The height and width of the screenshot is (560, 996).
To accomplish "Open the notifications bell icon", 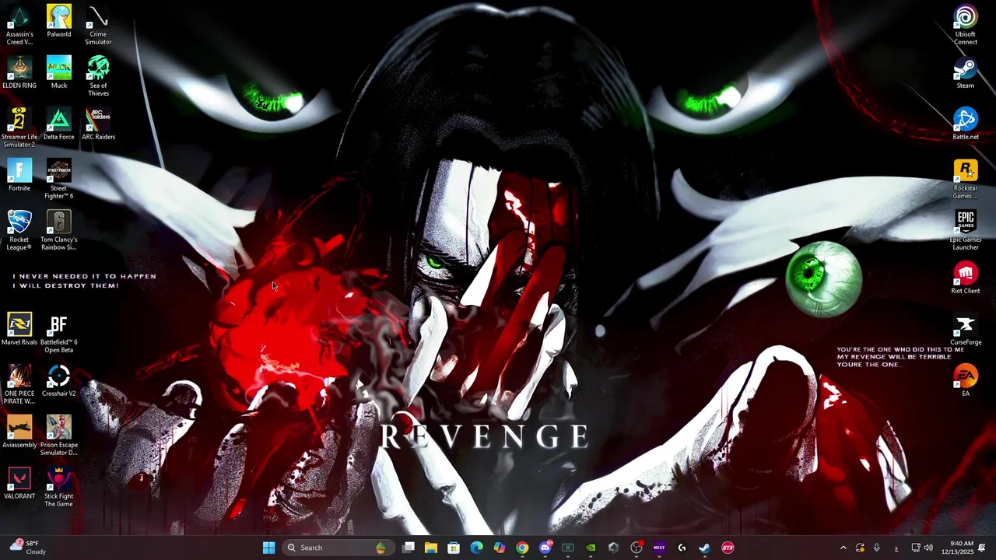I will pos(982,548).
